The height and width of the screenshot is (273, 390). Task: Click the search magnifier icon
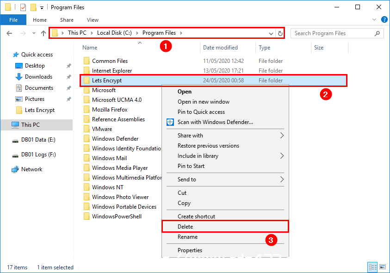click(377, 33)
